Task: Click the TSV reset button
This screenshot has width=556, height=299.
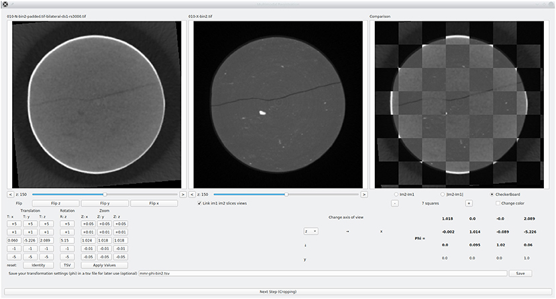Action: coord(67,266)
